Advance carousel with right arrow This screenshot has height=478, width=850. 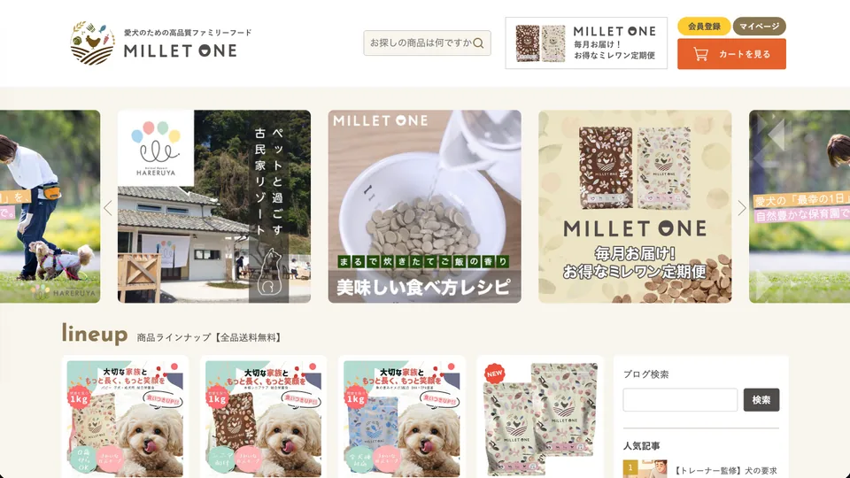point(742,207)
